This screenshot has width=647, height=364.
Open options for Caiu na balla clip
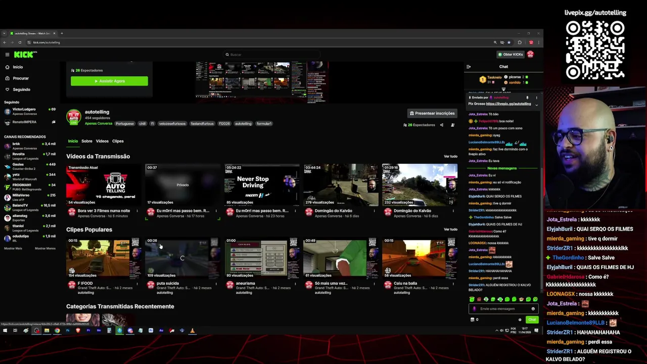(453, 284)
